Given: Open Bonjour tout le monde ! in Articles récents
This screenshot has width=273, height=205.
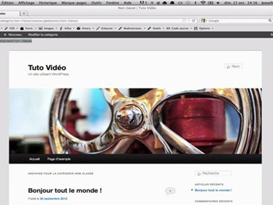Looking at the screenshot, I should click(213, 190).
